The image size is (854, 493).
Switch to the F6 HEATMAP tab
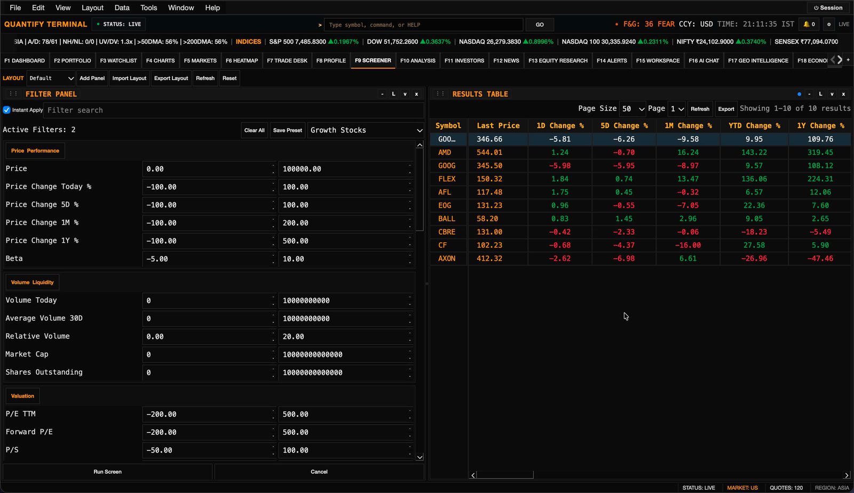coord(241,60)
